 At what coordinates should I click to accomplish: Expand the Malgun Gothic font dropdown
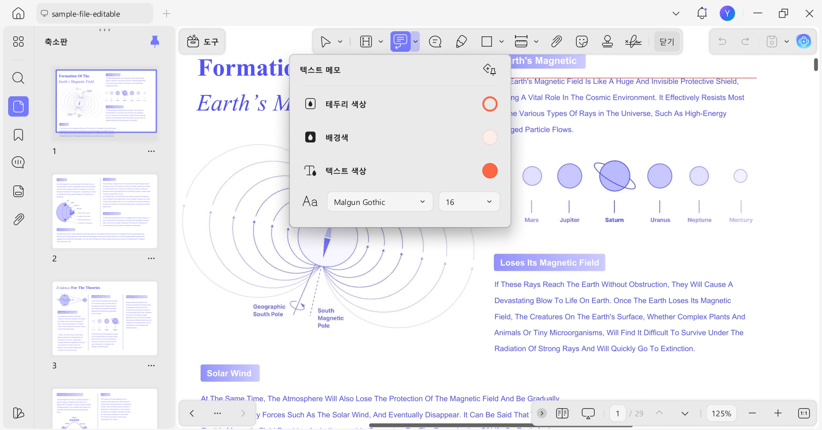point(380,202)
